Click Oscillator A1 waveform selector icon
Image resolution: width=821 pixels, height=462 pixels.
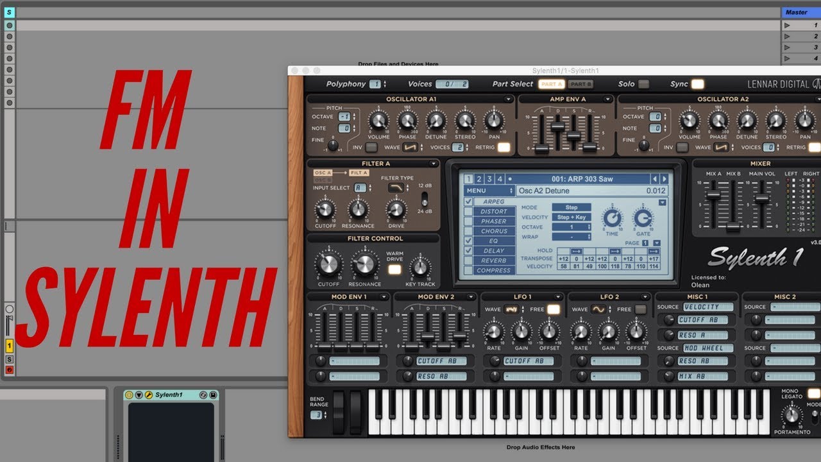410,148
